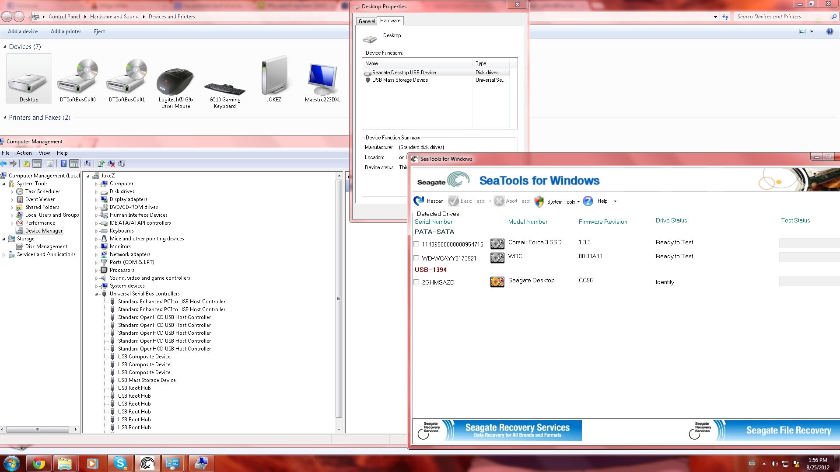Select the USB Mass Storage Device tree item

tap(147, 380)
